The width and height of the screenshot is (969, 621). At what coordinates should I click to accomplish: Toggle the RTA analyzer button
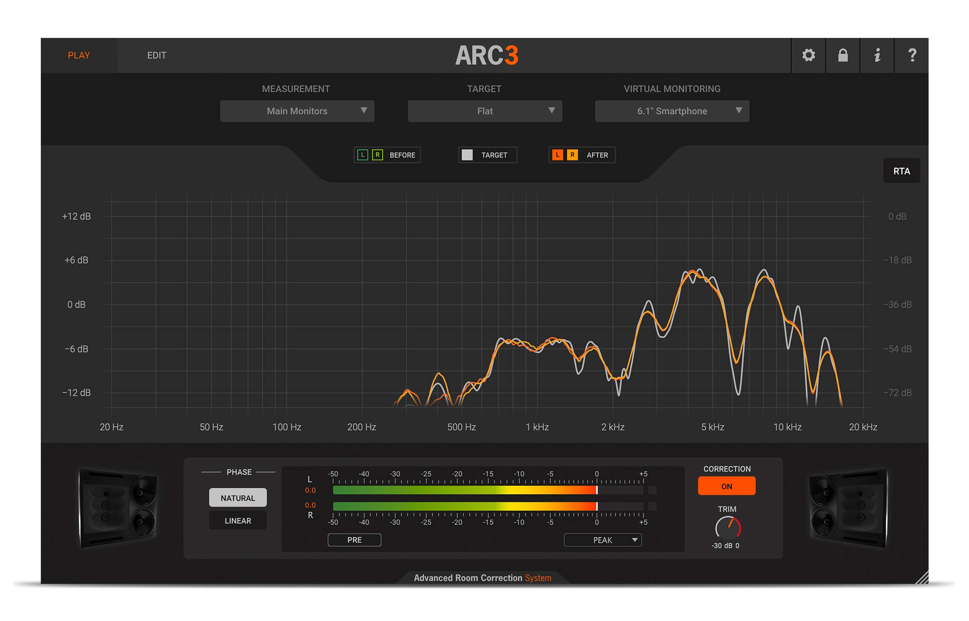click(902, 171)
